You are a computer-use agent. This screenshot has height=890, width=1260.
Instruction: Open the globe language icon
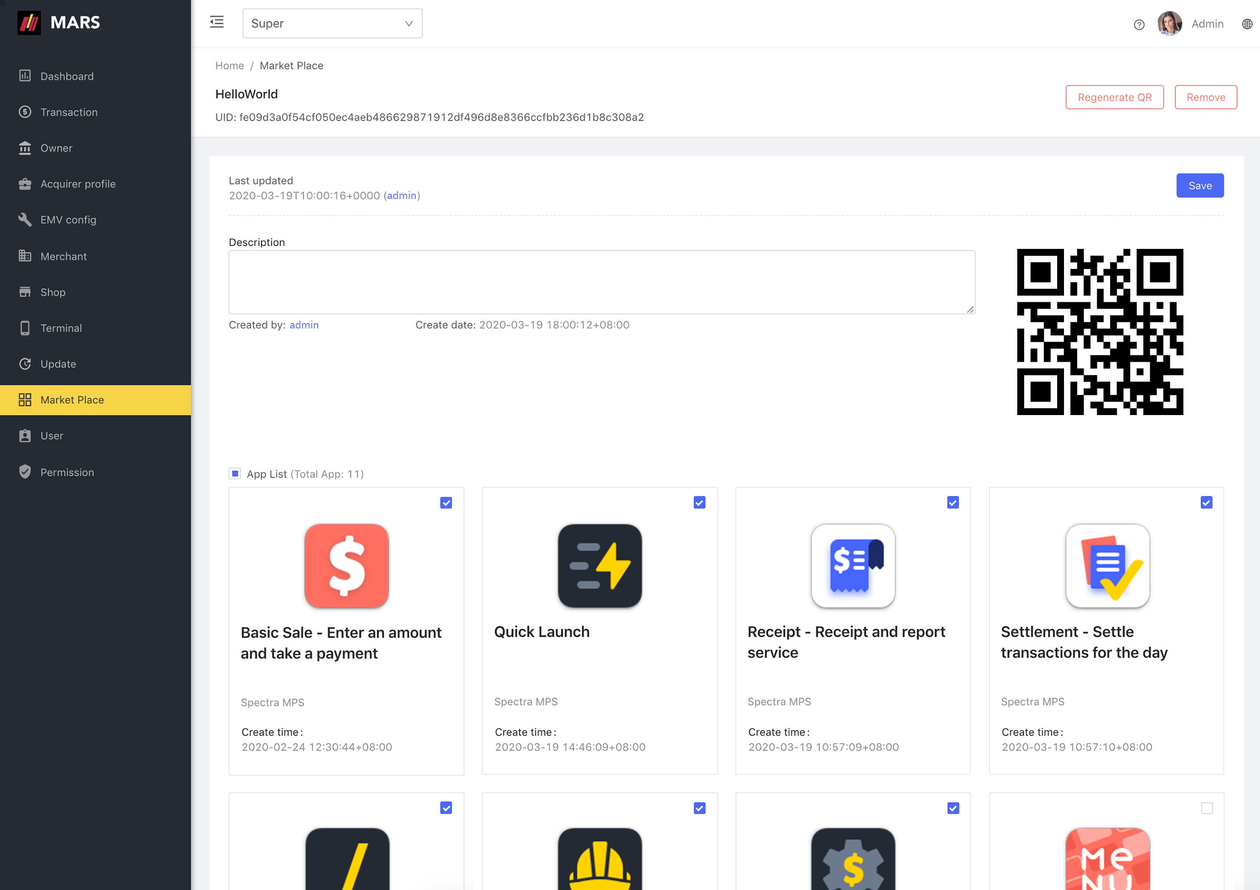pyautogui.click(x=1247, y=24)
